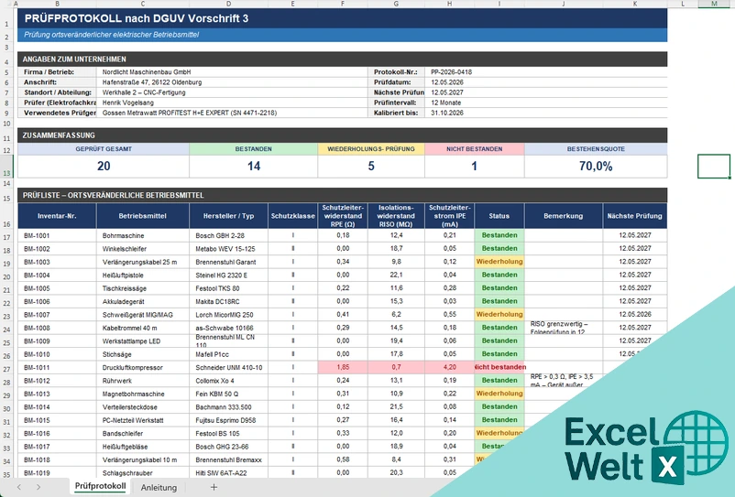Image resolution: width=735 pixels, height=497 pixels.
Task: Select the Prüfprotokoll sheet tab
Action: (100, 486)
